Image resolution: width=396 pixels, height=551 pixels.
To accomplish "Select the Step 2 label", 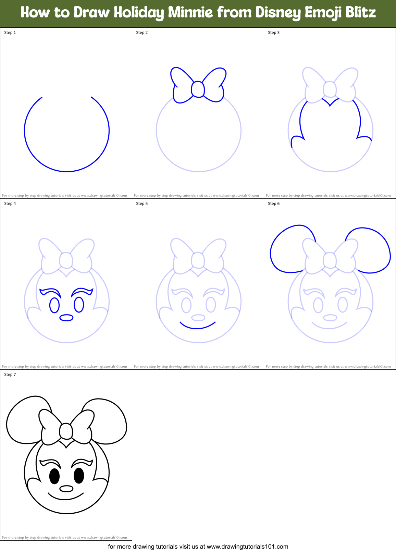I will point(142,33).
